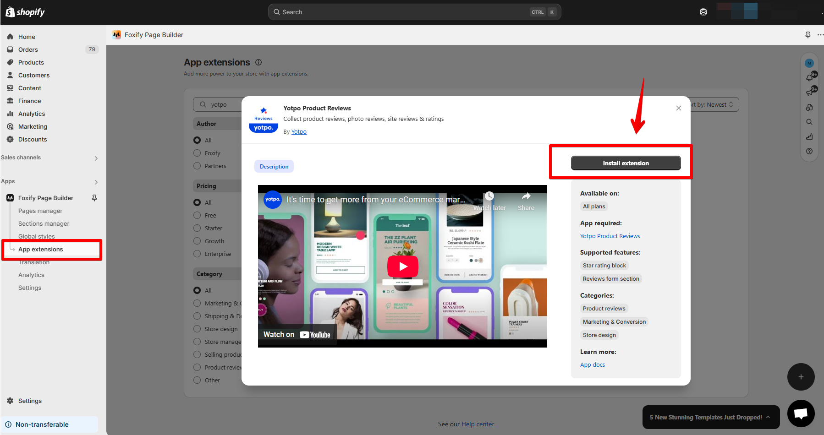
Task: Select the Foxify author radio button
Action: coord(197,153)
